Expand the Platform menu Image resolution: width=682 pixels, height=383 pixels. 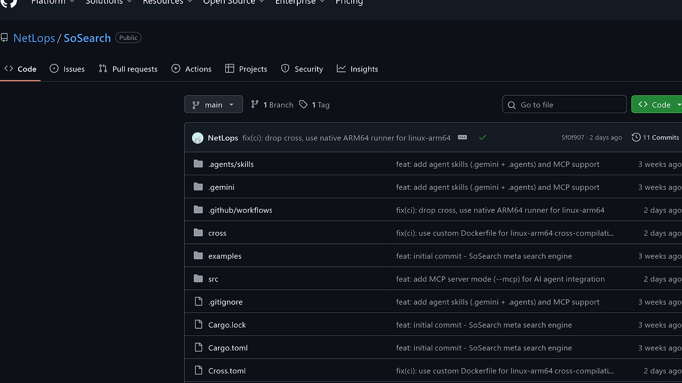tap(53, 3)
